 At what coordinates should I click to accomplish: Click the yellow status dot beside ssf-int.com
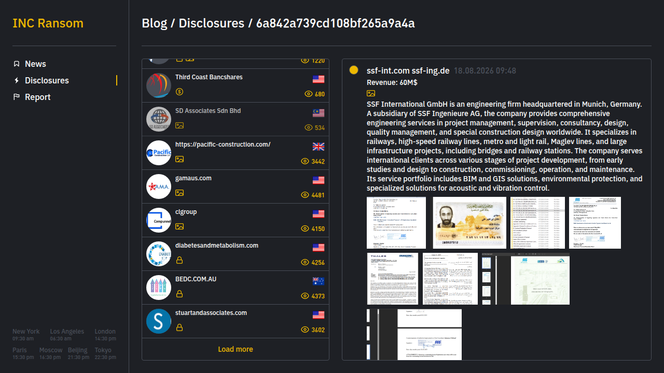click(354, 70)
